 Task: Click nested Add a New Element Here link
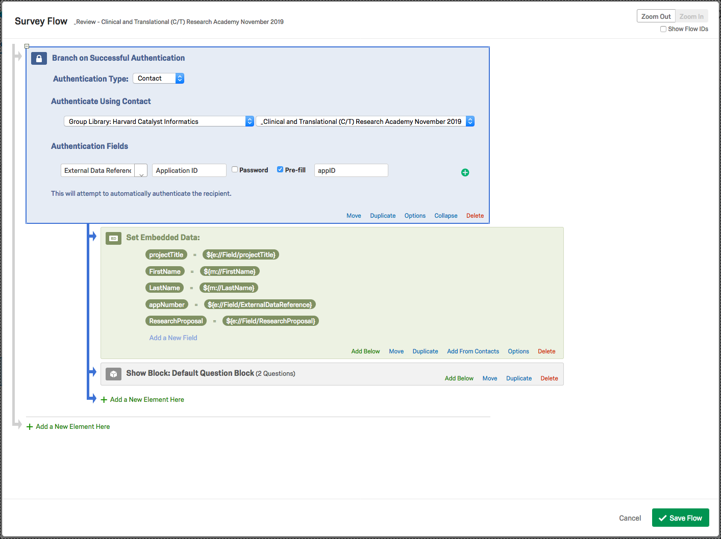point(147,400)
